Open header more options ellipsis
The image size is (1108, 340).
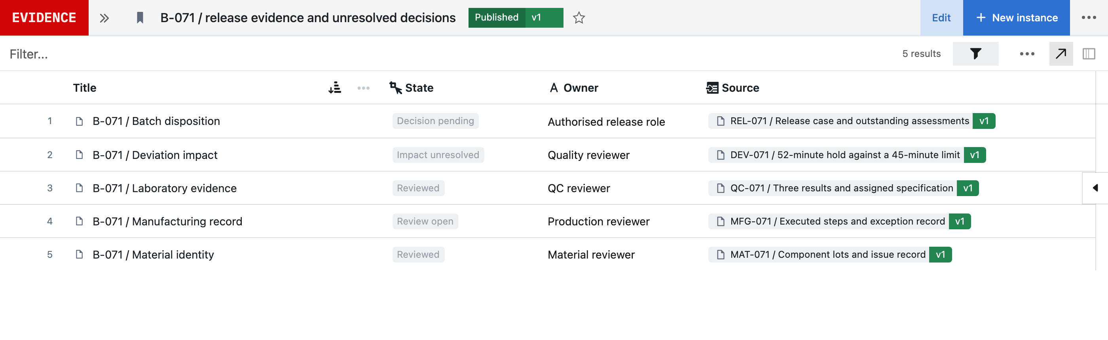point(1089,18)
